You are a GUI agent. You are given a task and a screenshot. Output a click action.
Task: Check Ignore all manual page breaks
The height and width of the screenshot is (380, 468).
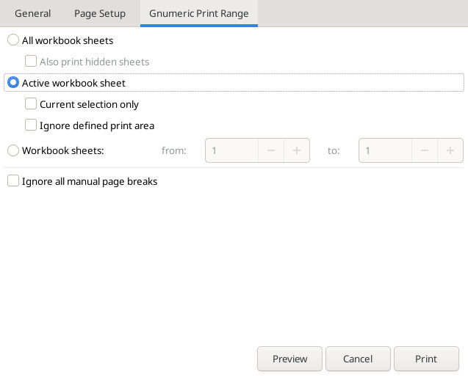13,181
